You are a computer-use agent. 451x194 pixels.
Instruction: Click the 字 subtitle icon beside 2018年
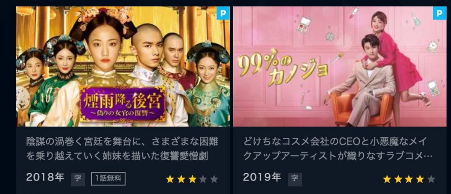78,179
